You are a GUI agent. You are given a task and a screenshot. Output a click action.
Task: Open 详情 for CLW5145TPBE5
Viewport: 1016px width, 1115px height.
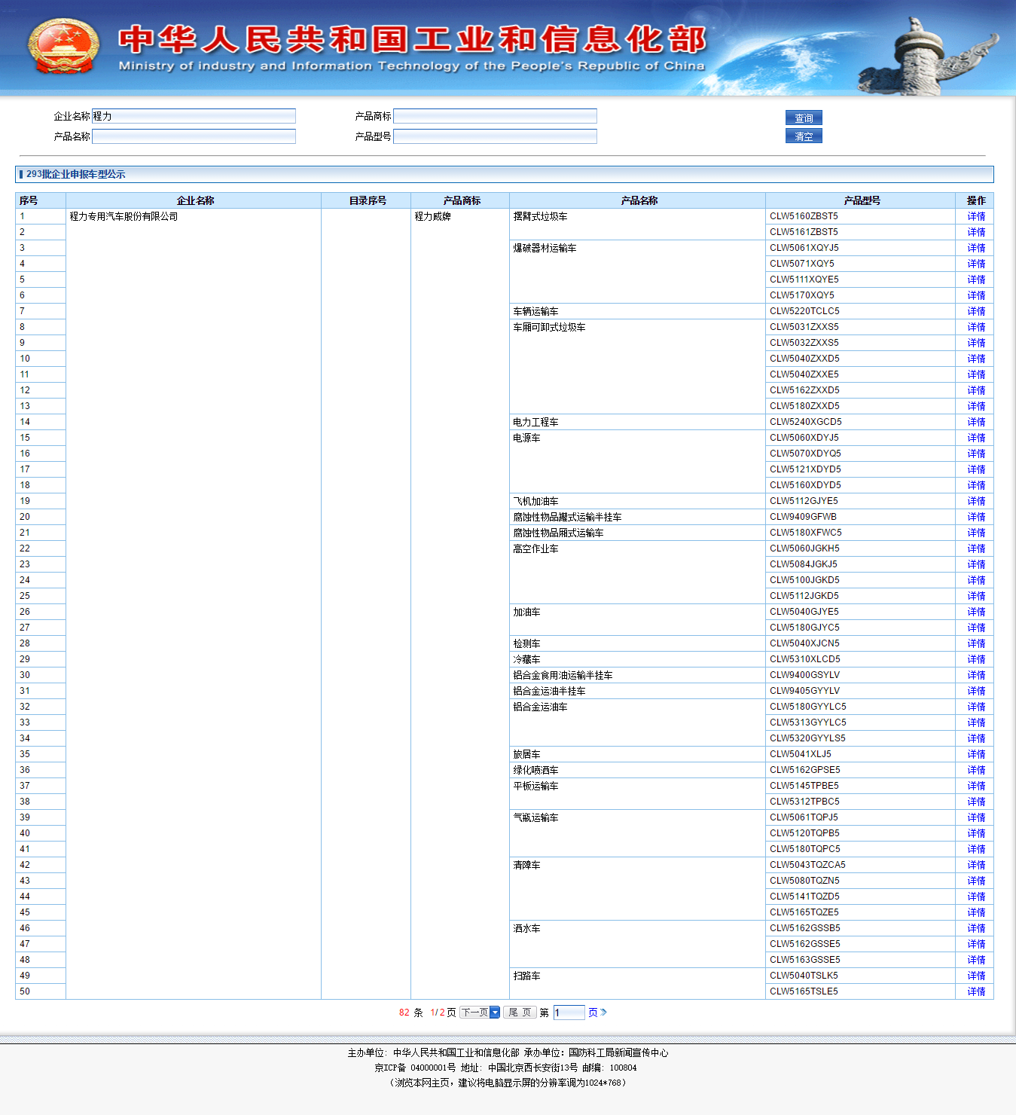coord(976,786)
